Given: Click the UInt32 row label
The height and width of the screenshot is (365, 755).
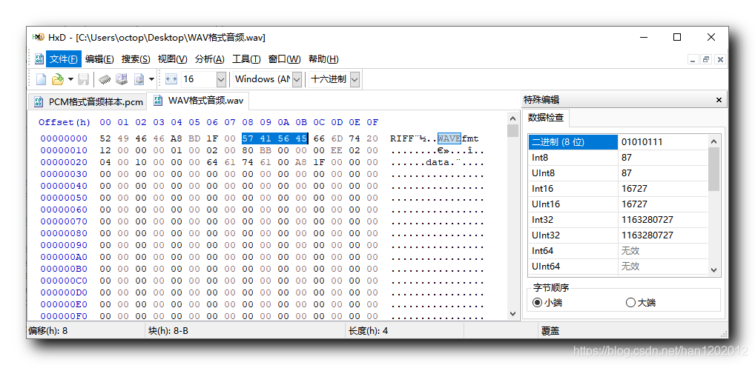Looking at the screenshot, I should 546,235.
